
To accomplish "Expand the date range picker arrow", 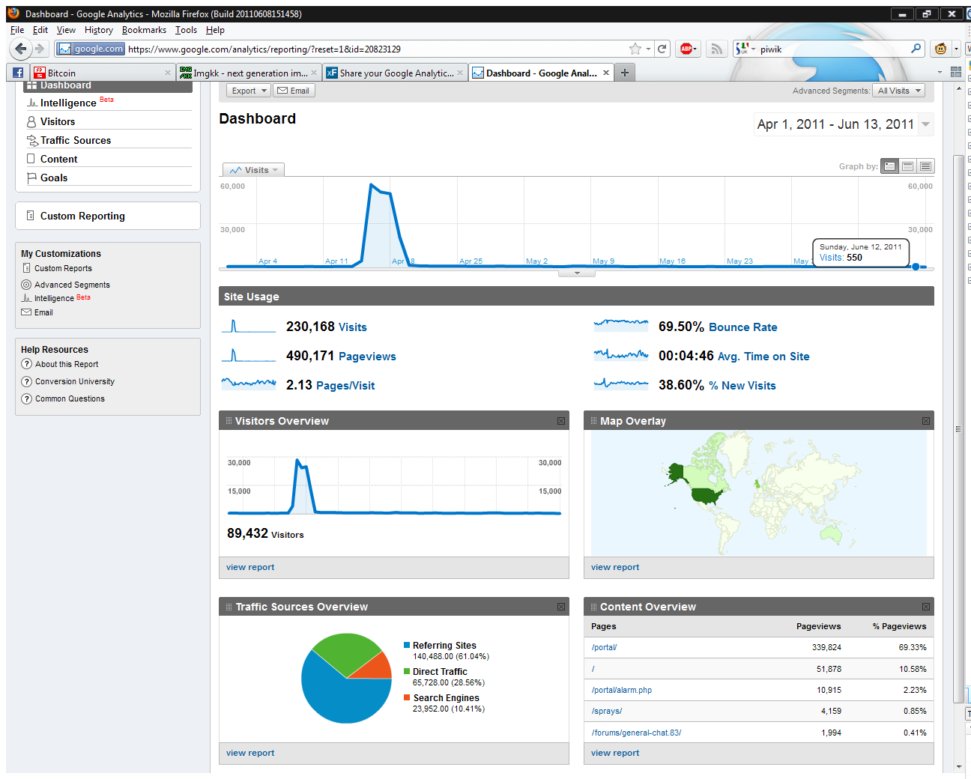I will (x=926, y=124).
